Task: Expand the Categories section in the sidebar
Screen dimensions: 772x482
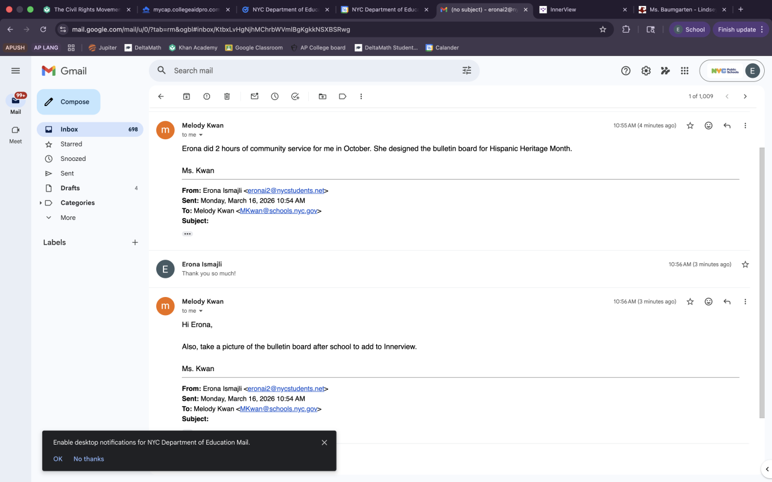Action: (40, 203)
